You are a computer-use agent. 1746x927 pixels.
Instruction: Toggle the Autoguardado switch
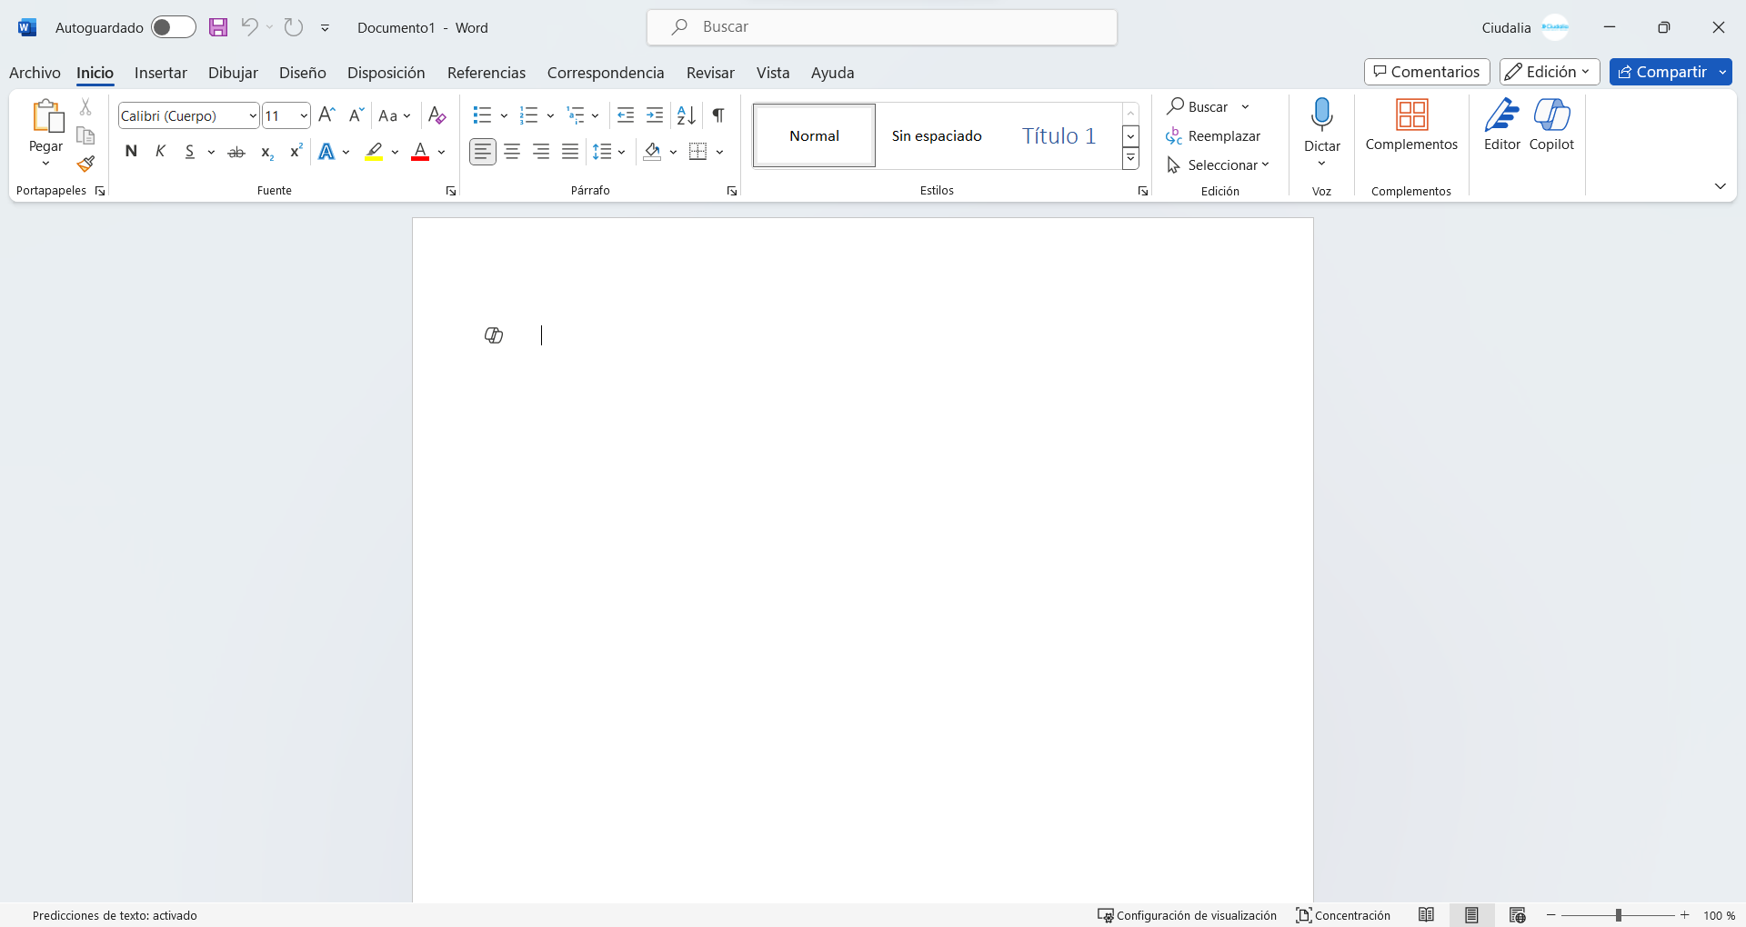click(173, 27)
